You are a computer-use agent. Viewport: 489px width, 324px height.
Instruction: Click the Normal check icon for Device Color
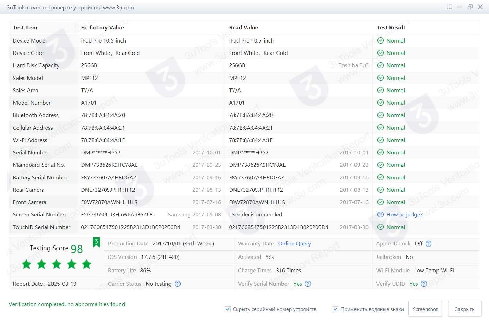(381, 53)
